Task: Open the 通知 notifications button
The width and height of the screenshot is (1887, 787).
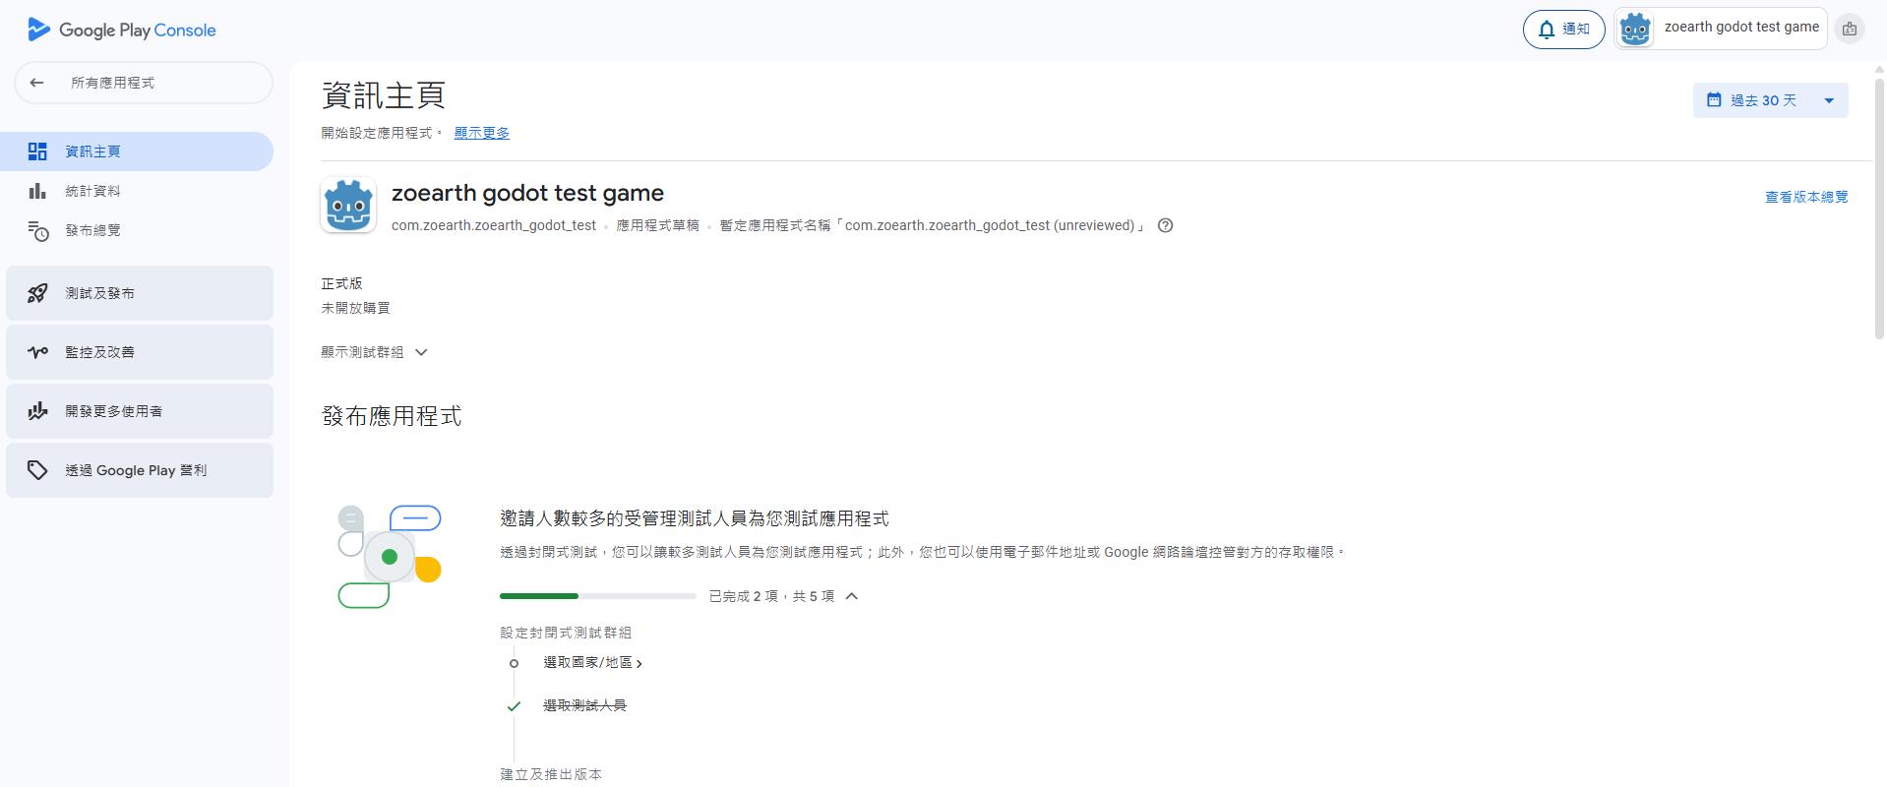Action: [x=1563, y=30]
